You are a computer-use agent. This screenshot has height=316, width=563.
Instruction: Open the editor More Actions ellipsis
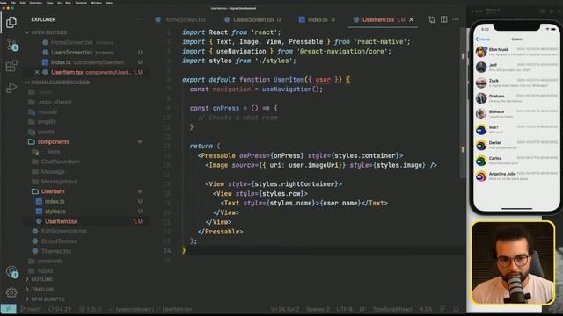pyautogui.click(x=456, y=19)
